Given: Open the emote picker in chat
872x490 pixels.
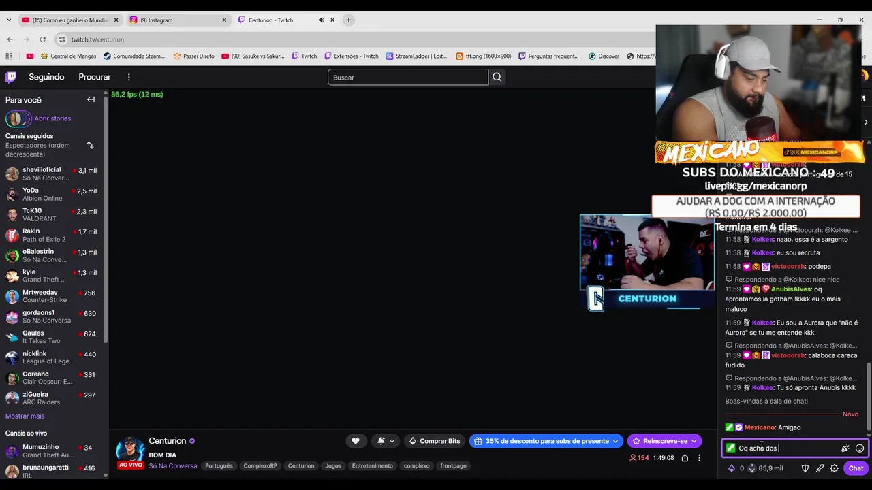Looking at the screenshot, I should point(860,448).
